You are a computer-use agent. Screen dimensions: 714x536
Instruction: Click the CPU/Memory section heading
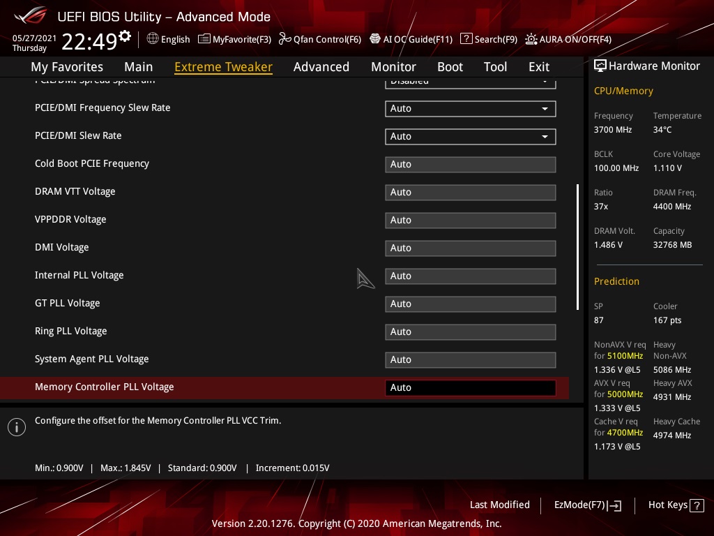[x=623, y=91]
